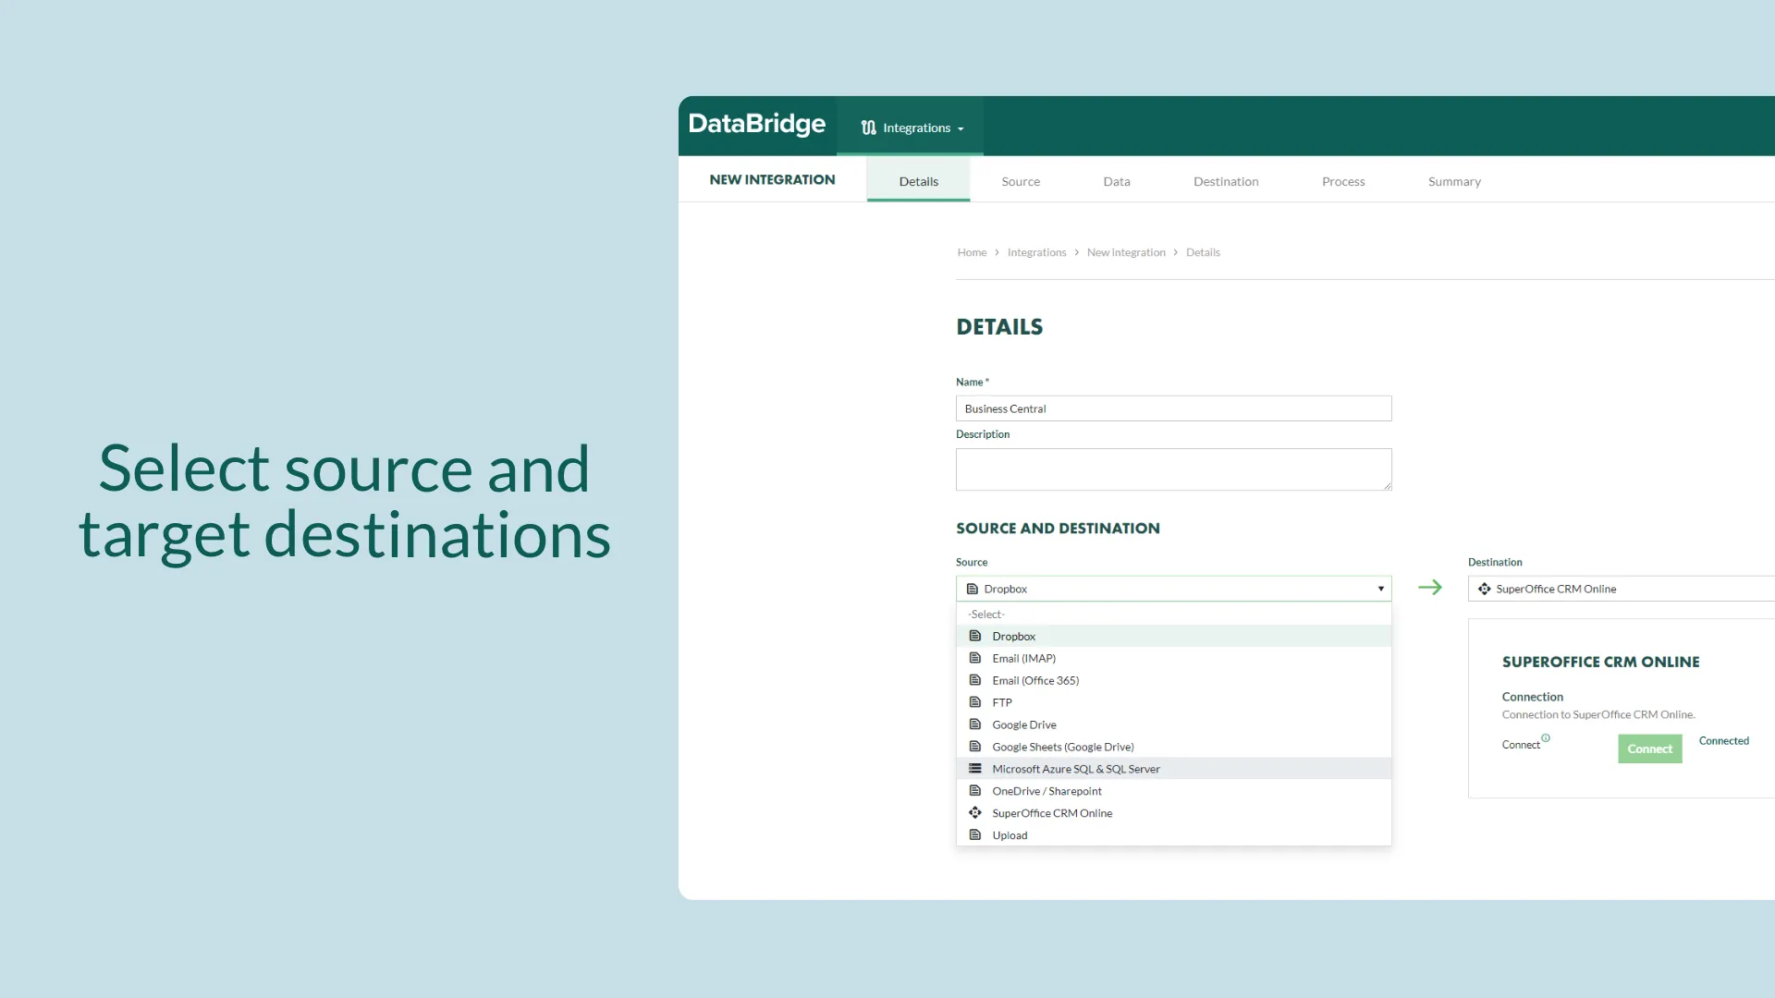Open the Summary tab
Image resolution: width=1775 pixels, height=998 pixels.
[x=1453, y=181]
